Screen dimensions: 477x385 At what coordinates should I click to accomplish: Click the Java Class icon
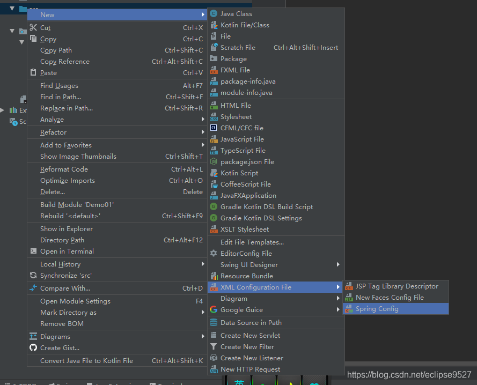tap(214, 14)
